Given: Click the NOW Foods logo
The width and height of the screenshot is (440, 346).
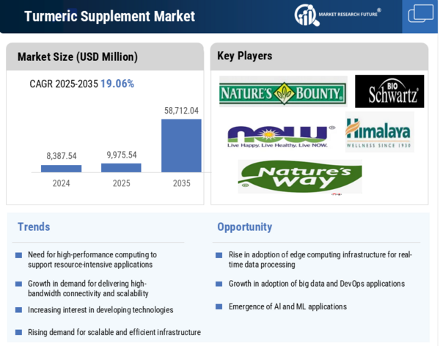Looking at the screenshot, I should [281, 135].
